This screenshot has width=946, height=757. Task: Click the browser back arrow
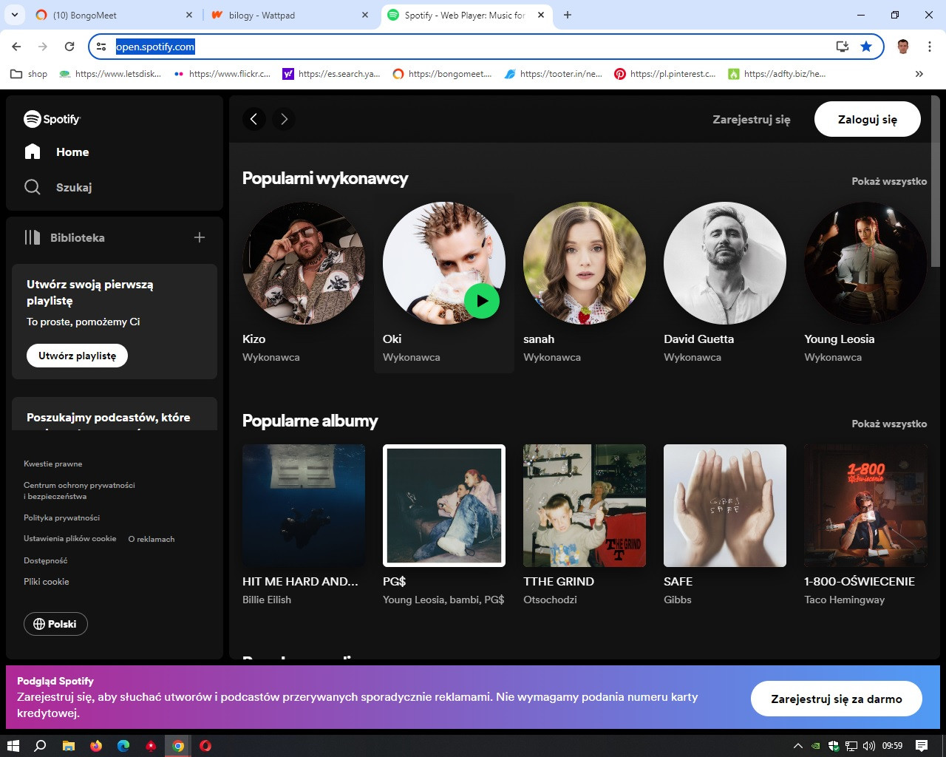pos(16,47)
